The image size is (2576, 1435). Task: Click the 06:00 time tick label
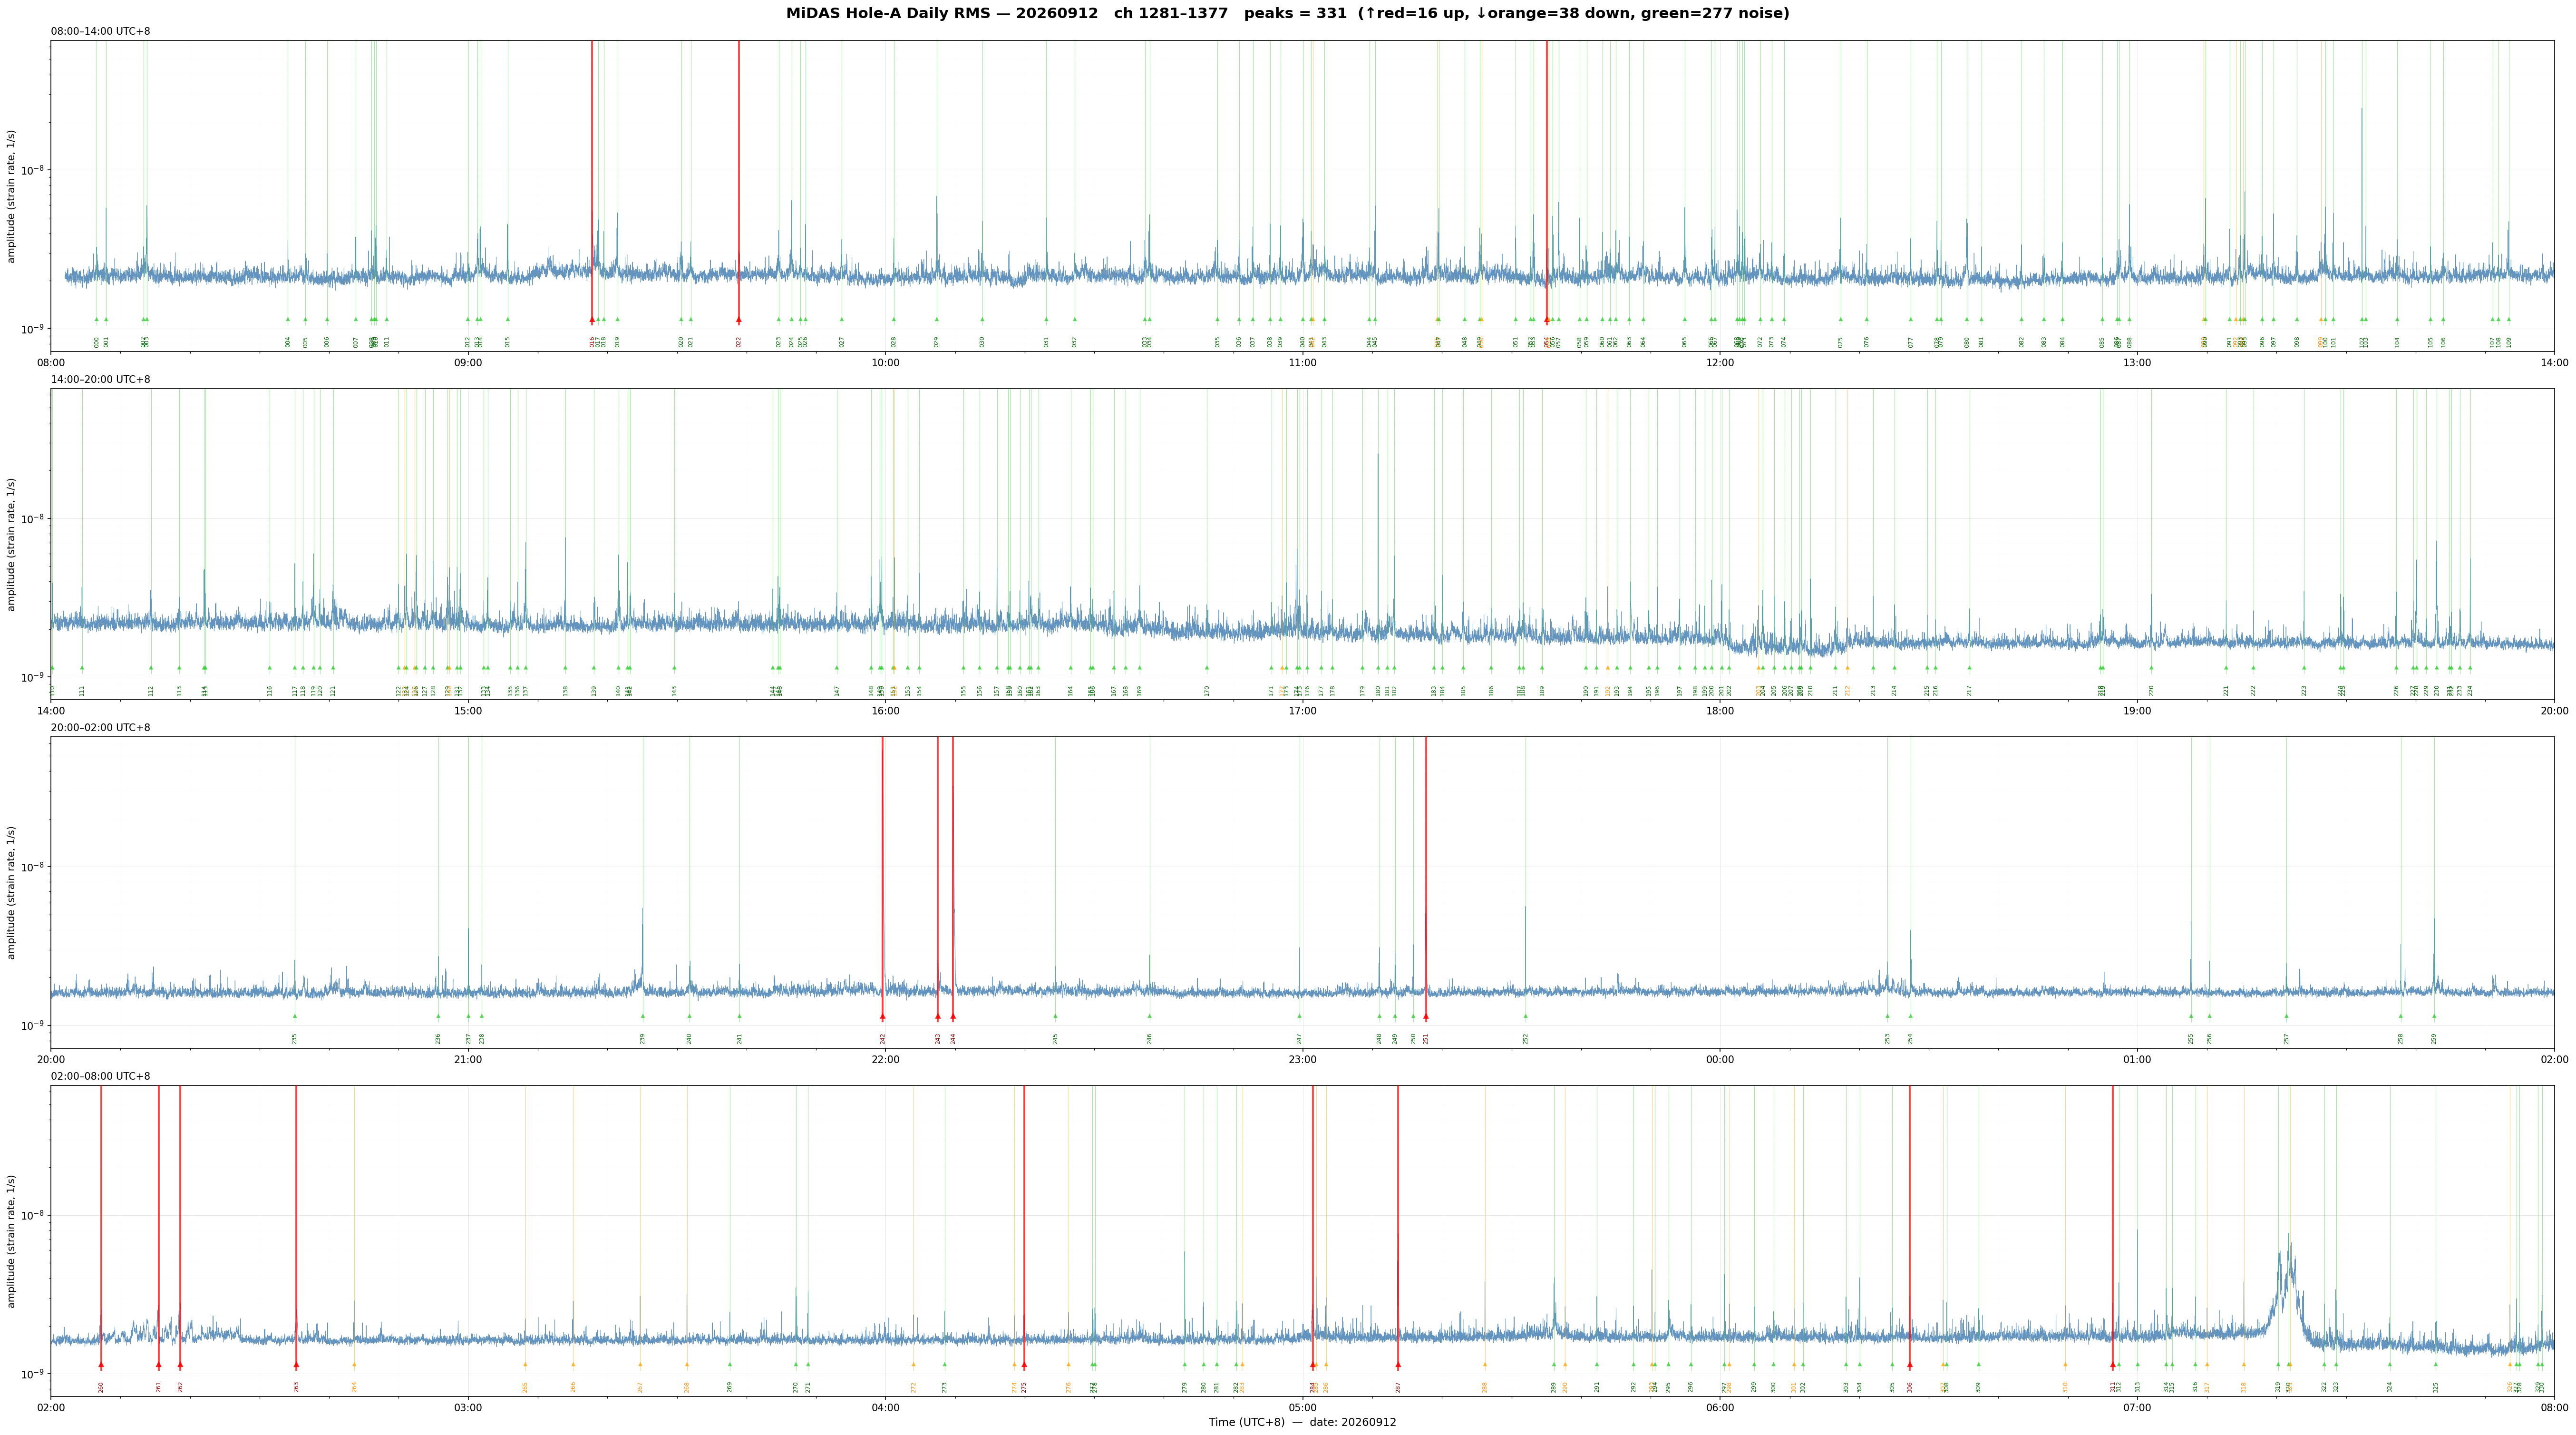pyautogui.click(x=1720, y=1408)
